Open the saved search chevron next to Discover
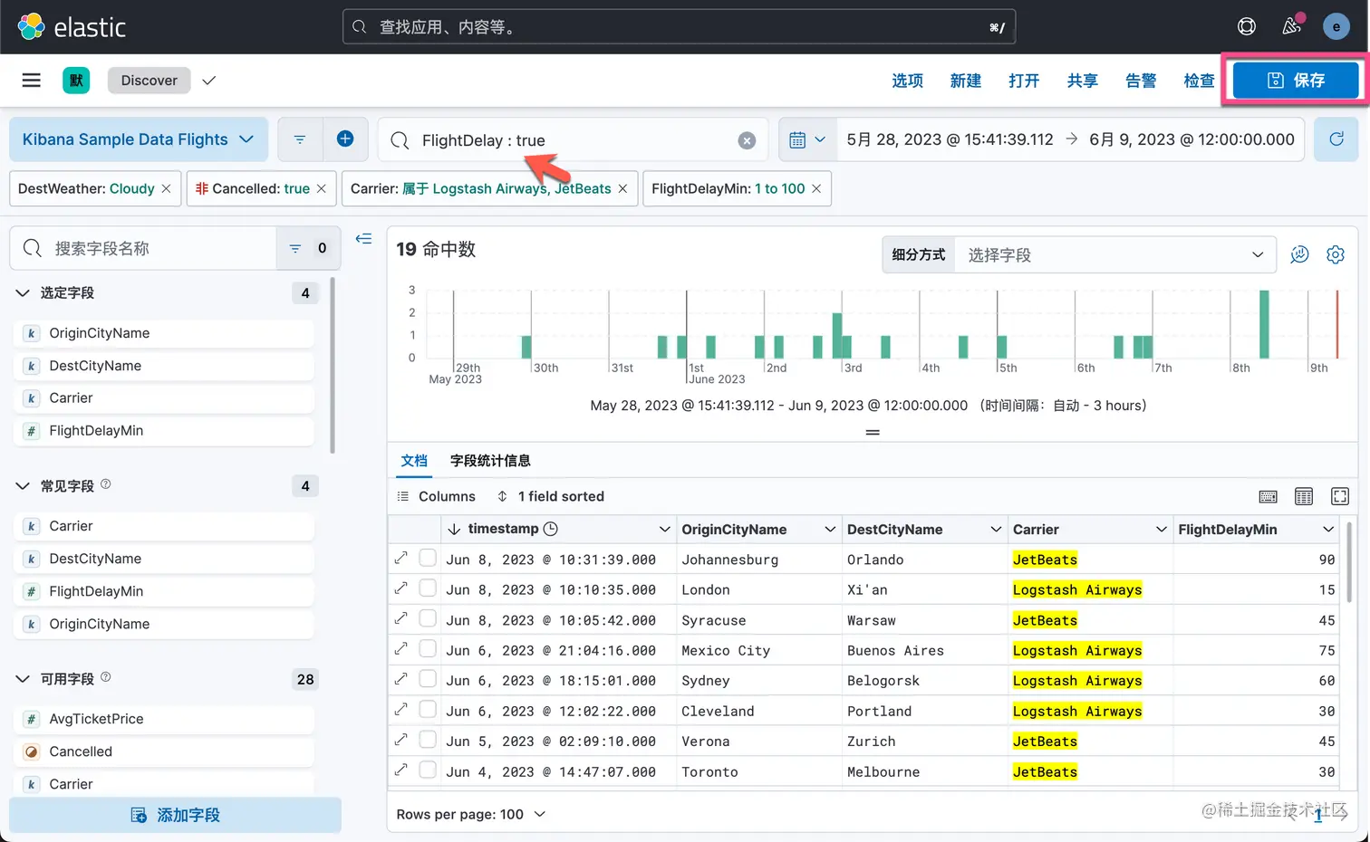The image size is (1370, 842). [x=209, y=81]
